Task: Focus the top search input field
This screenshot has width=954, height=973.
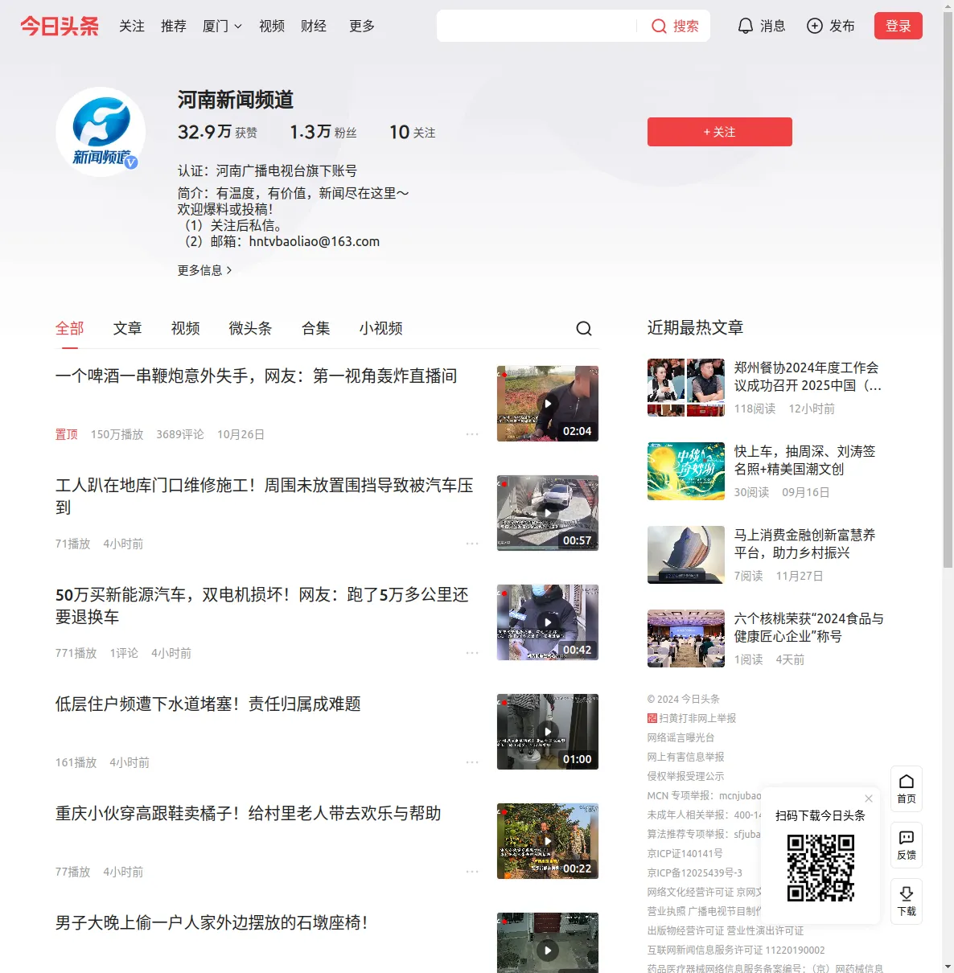Action: [537, 26]
